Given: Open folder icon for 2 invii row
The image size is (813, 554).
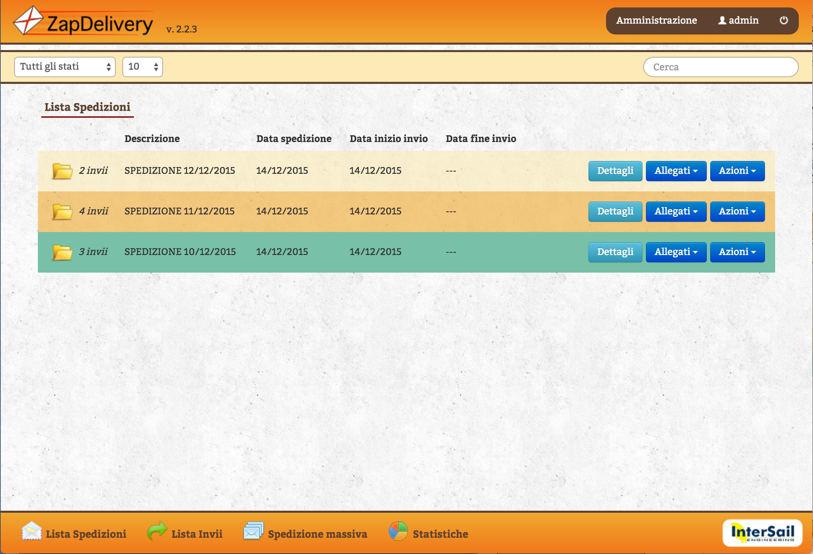Looking at the screenshot, I should click(x=62, y=171).
